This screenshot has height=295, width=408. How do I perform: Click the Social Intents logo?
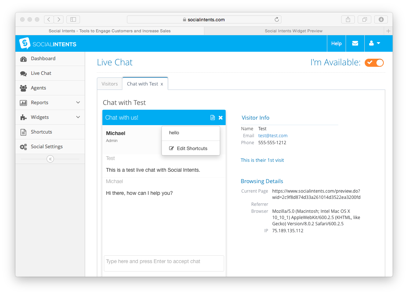(48, 43)
